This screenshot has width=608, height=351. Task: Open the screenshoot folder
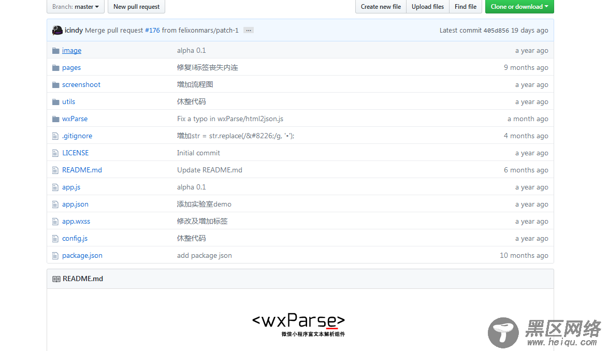point(81,84)
